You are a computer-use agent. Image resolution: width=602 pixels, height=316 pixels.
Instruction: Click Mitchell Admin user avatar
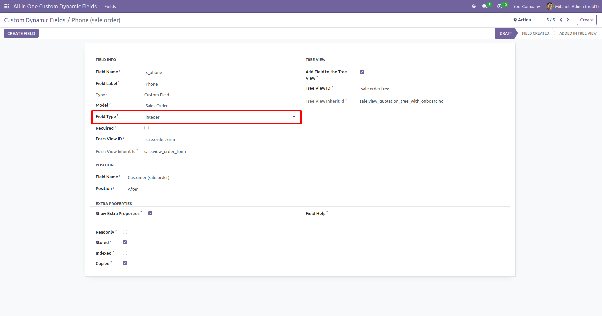550,6
